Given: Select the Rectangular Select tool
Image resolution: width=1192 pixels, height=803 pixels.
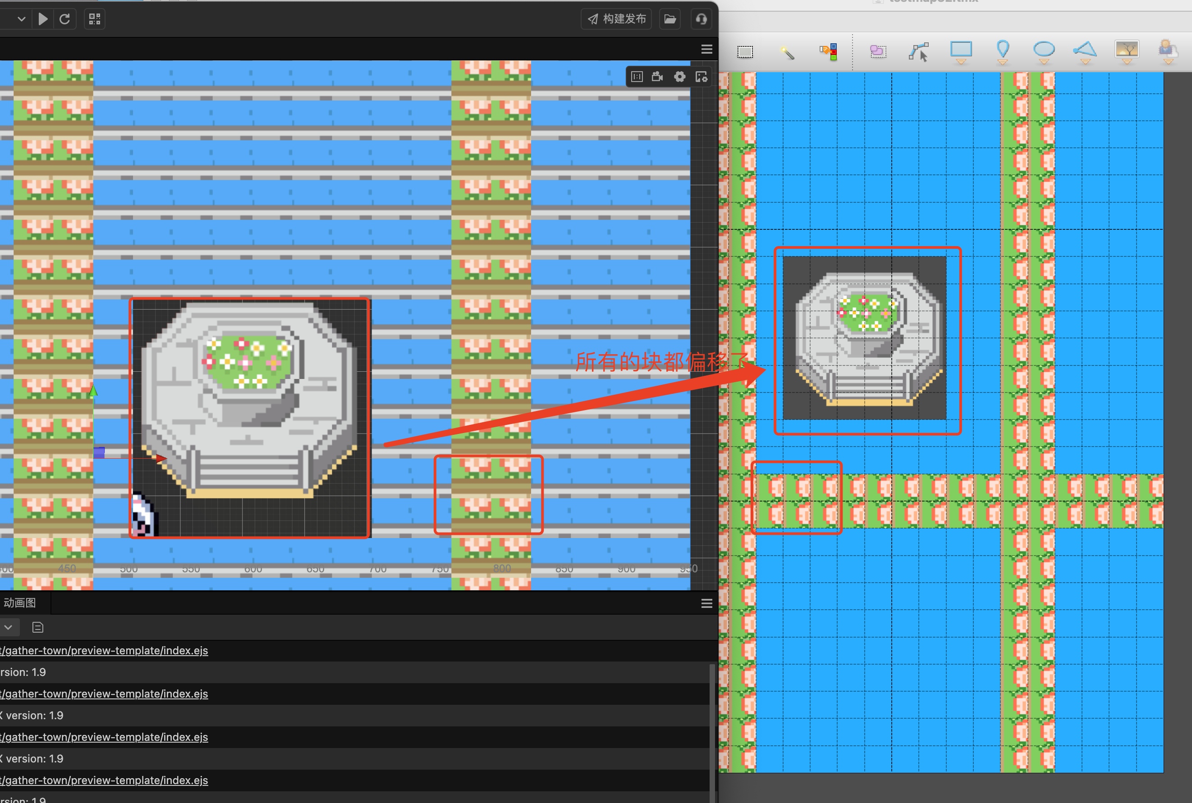Looking at the screenshot, I should click(745, 52).
